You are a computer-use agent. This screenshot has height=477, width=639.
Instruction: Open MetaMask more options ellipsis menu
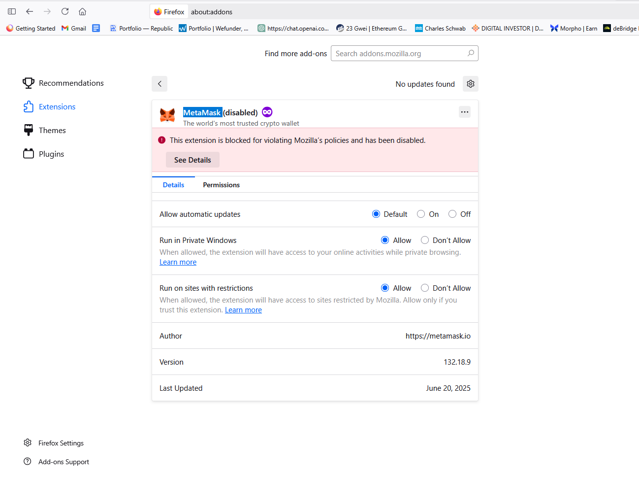[x=465, y=112]
